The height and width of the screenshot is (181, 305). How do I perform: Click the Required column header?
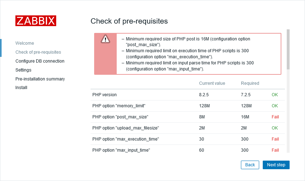point(250,83)
